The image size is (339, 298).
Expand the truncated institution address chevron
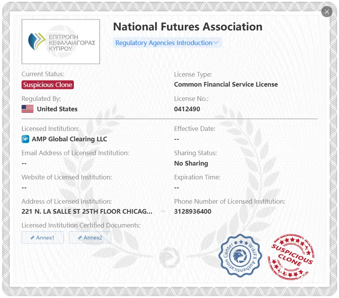click(x=163, y=211)
